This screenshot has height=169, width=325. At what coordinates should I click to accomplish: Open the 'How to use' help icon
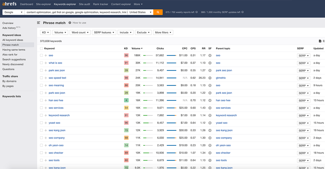coord(70,23)
